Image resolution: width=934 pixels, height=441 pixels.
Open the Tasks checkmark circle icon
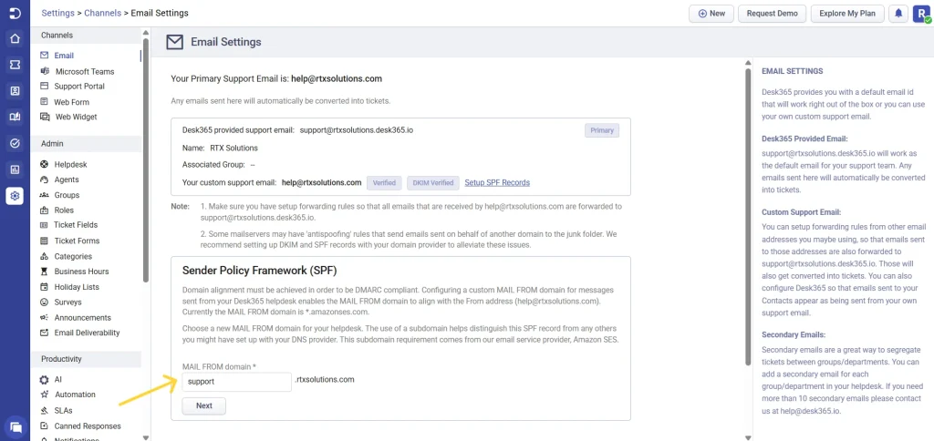tap(15, 143)
